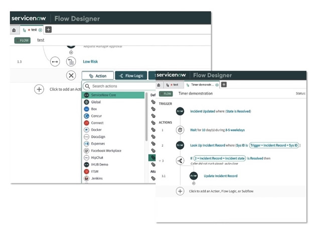Select ServiceNow Core in actions list

tap(113, 95)
